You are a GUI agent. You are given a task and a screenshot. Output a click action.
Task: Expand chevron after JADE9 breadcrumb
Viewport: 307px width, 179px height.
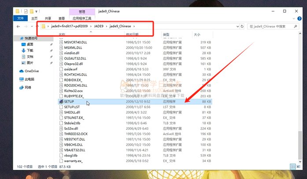click(107, 26)
